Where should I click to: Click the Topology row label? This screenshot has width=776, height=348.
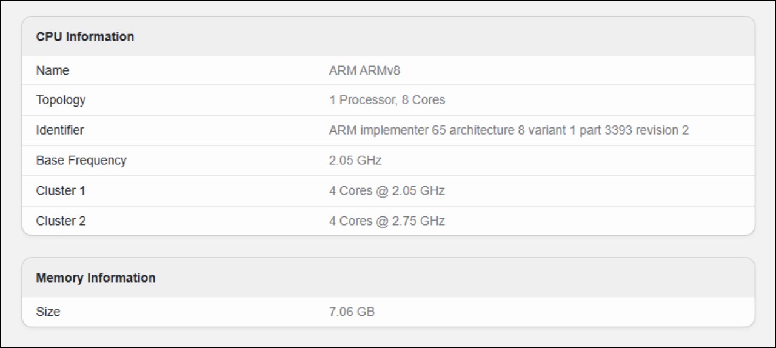tap(61, 99)
